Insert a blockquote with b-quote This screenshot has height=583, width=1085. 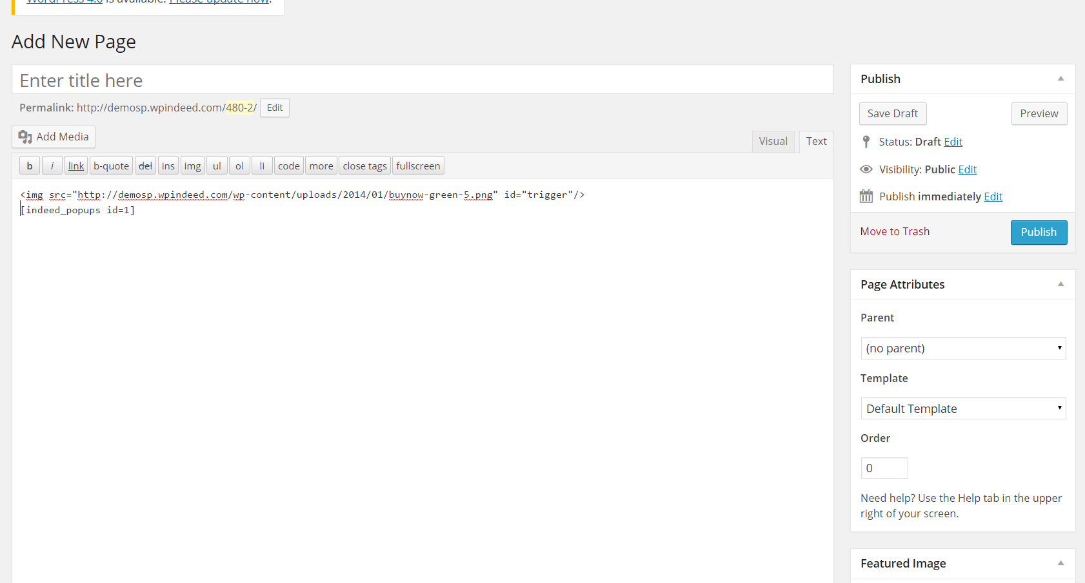111,166
